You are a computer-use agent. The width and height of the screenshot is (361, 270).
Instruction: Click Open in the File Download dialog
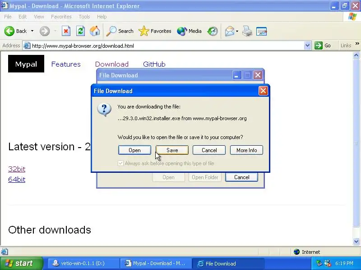(x=134, y=150)
